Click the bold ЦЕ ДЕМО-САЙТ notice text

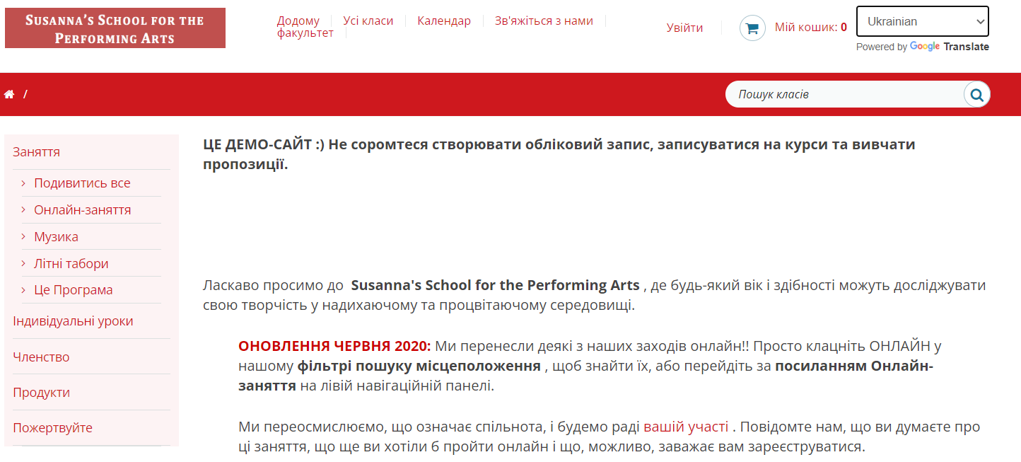point(559,154)
